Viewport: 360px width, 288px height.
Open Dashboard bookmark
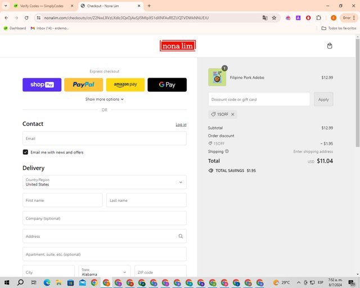click(x=15, y=28)
